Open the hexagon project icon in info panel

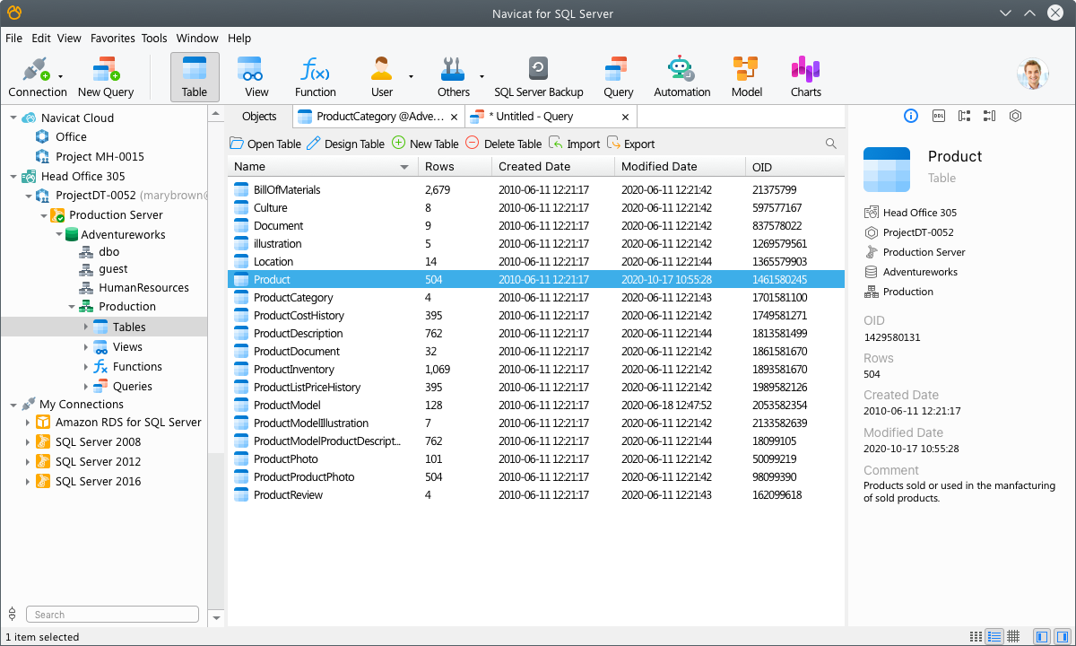click(1015, 116)
